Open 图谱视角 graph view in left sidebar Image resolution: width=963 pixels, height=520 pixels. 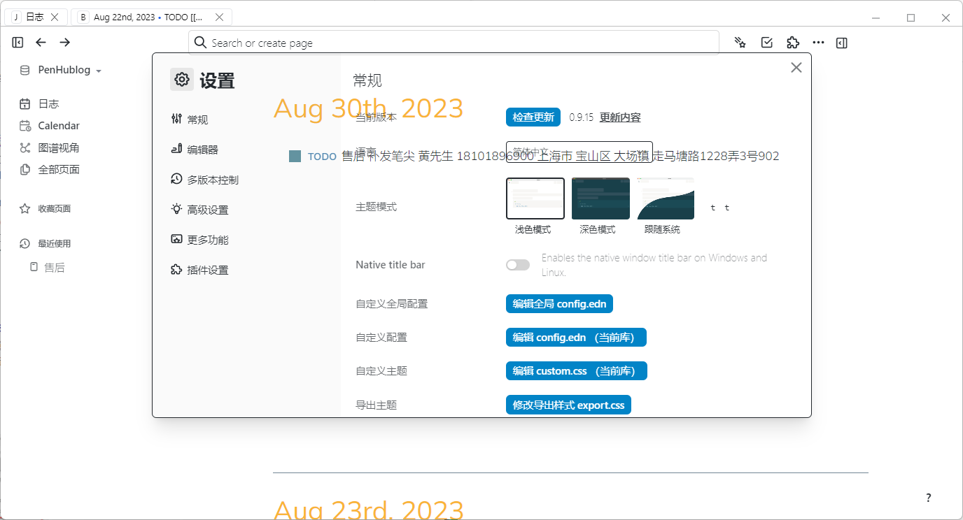59,147
